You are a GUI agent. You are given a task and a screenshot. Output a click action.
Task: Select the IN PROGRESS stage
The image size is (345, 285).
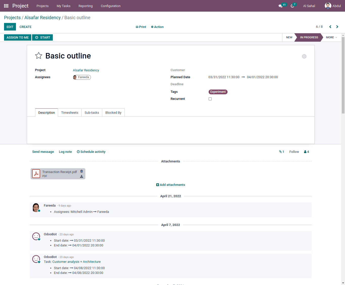tap(309, 37)
